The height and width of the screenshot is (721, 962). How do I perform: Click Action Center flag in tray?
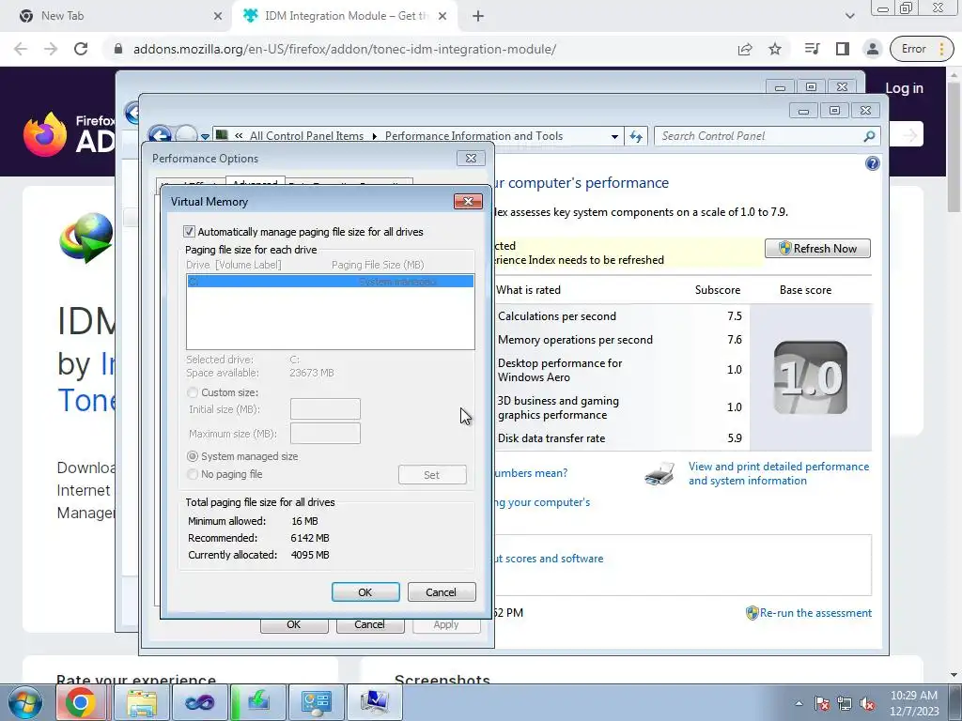click(822, 703)
